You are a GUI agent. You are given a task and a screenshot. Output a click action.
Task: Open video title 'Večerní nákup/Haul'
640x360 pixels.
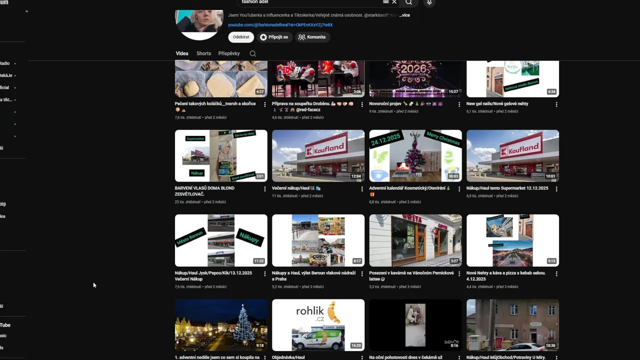pyautogui.click(x=296, y=188)
